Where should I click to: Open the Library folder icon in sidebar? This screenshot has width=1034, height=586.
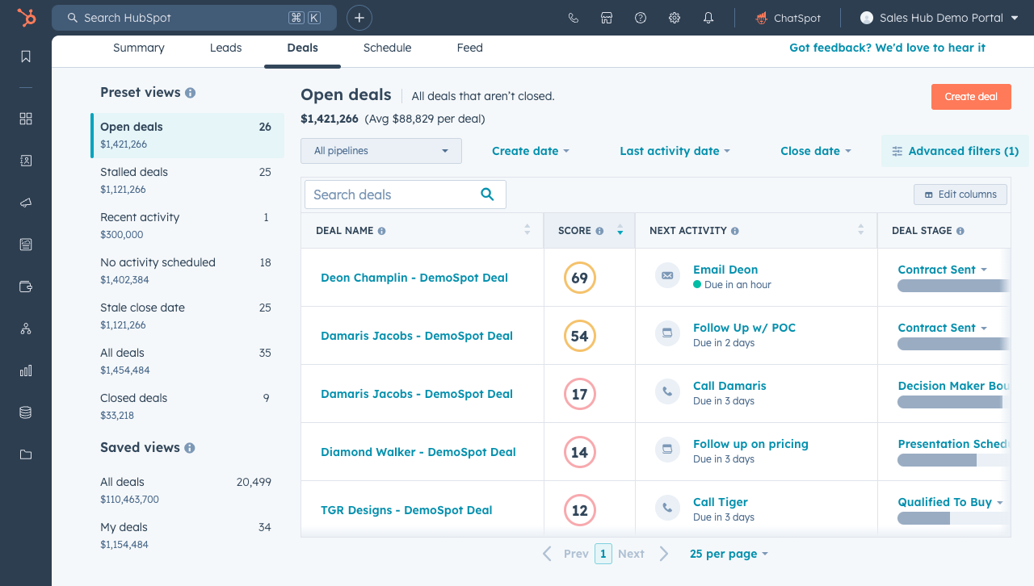coord(26,454)
